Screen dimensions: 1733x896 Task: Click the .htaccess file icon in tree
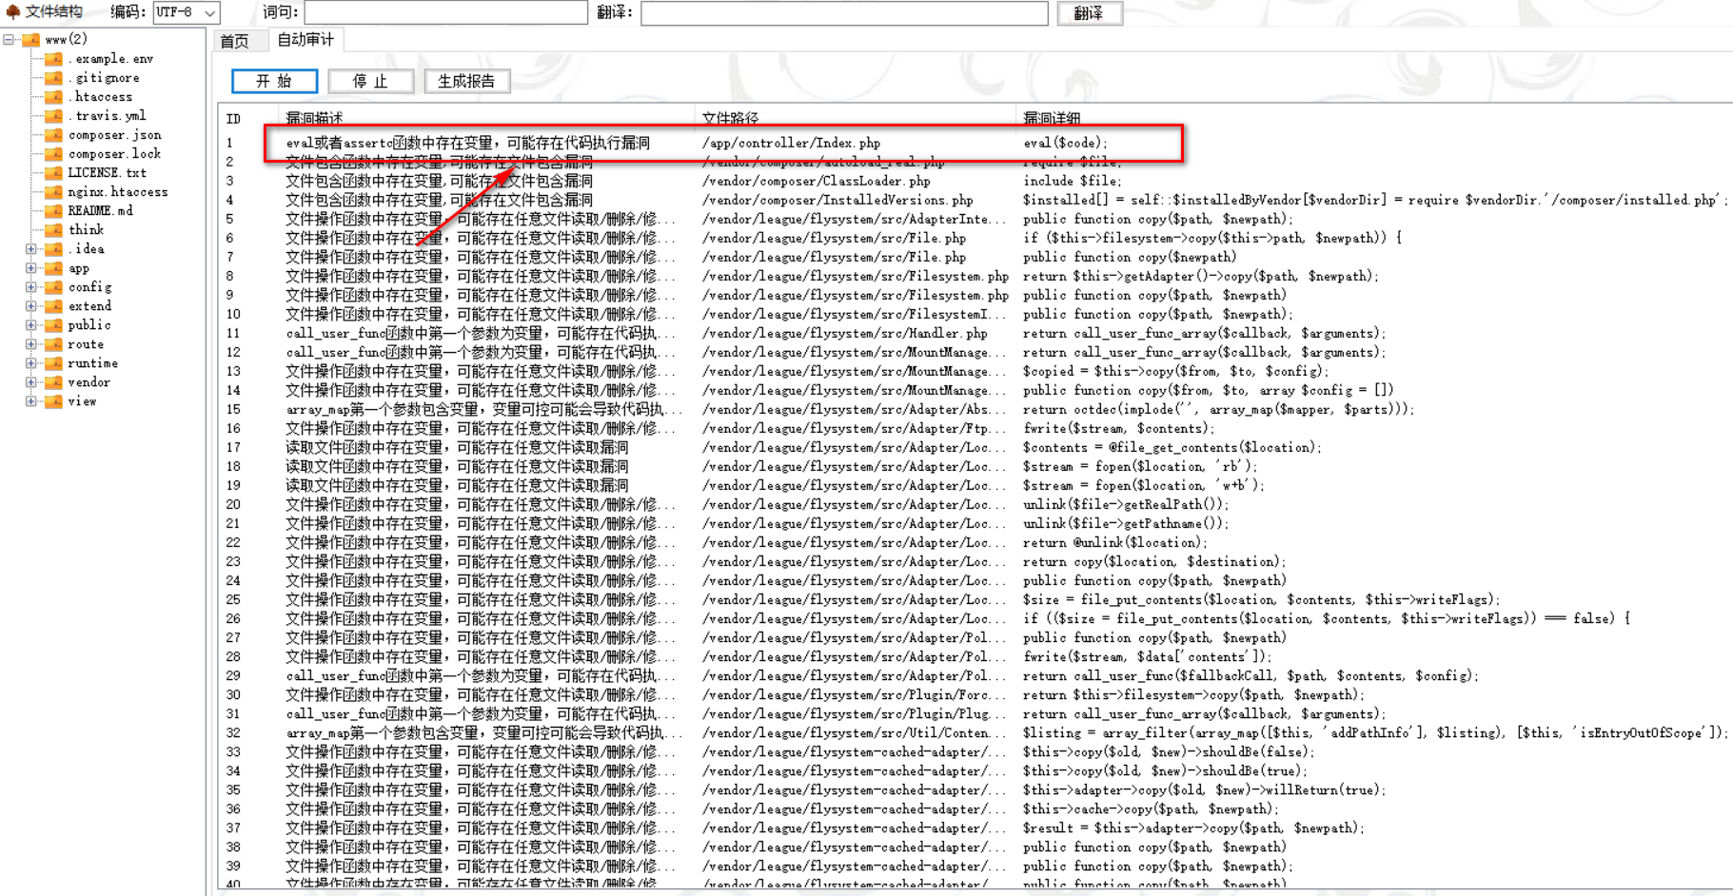point(54,97)
